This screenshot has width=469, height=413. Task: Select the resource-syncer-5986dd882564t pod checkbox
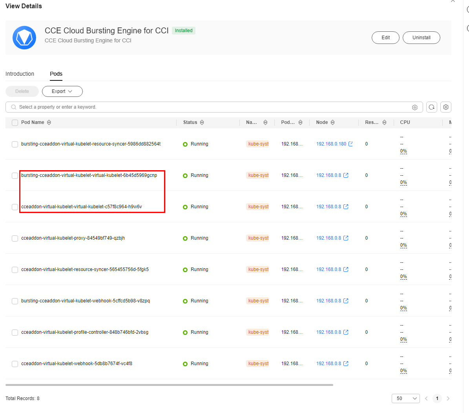15,144
